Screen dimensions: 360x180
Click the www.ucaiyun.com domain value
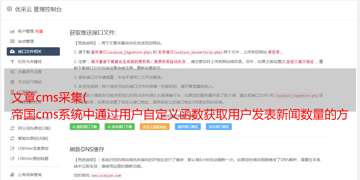click(106, 175)
